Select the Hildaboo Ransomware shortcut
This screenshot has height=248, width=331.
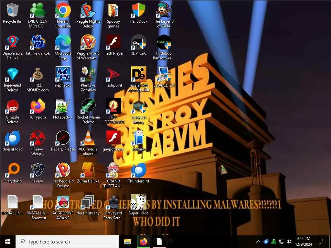(164, 47)
